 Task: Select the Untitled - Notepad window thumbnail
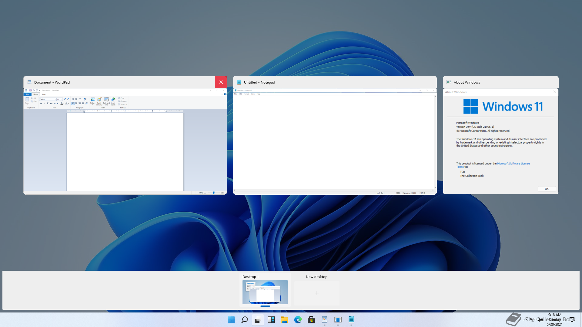coord(335,141)
